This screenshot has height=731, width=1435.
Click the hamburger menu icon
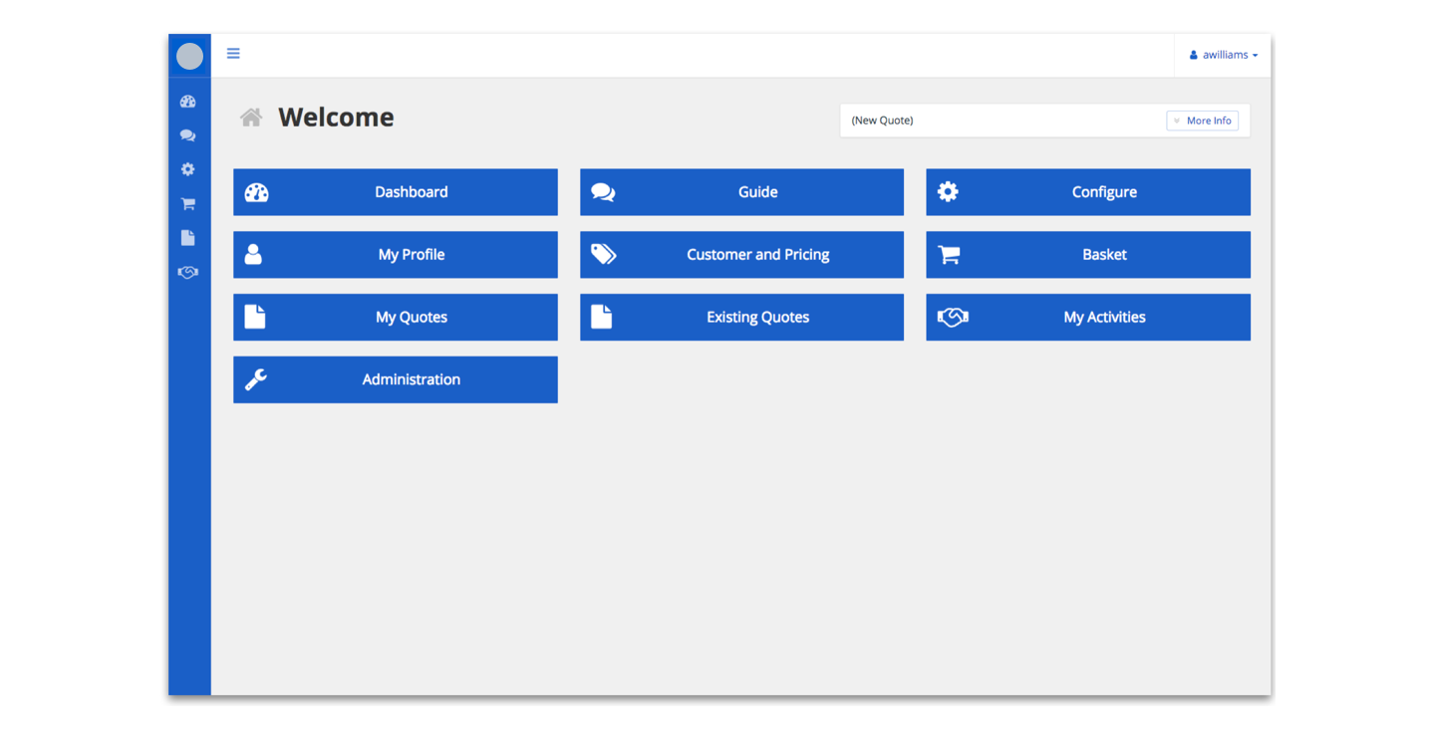[233, 54]
